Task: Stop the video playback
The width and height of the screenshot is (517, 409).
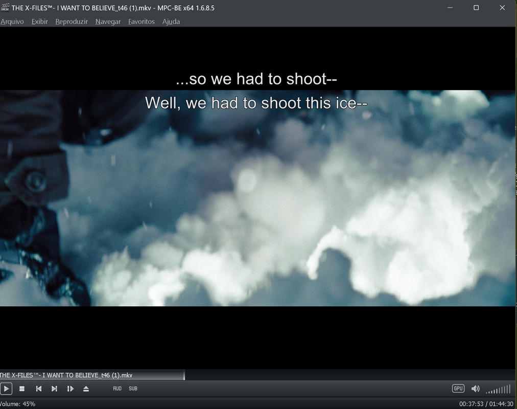Action: coord(22,389)
